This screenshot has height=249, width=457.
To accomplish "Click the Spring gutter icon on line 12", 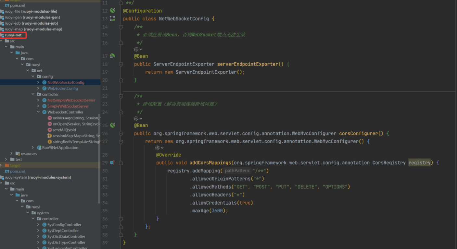I will tap(112, 11).
